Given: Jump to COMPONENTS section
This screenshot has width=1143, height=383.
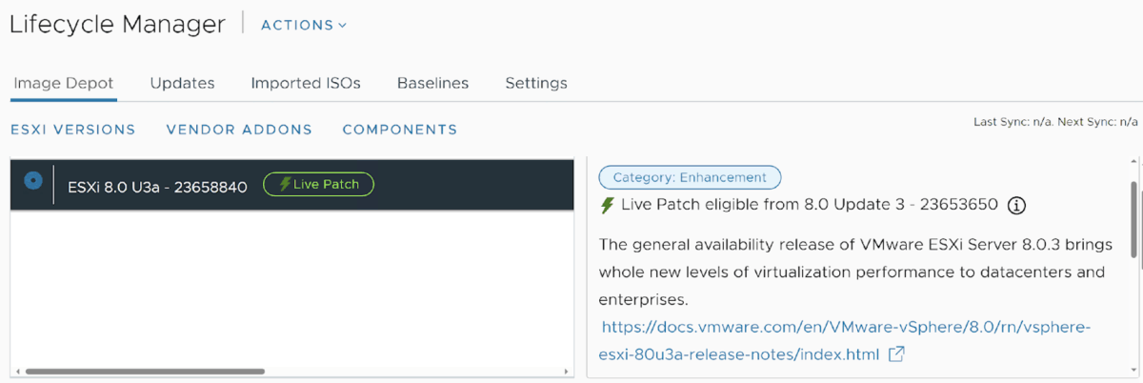Looking at the screenshot, I should pyautogui.click(x=400, y=130).
